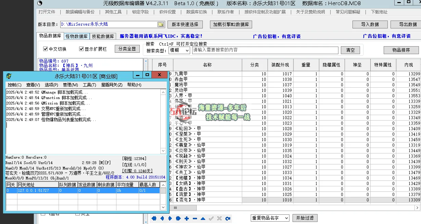Viewport: 421px width, 224px height.
Task: Open 工具(T) menu in server window
Action: [x=89, y=85]
